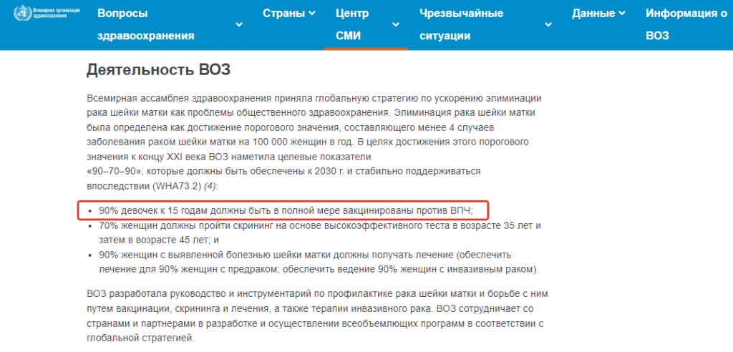Image resolution: width=733 pixels, height=352 pixels.
Task: Click the WHA73.2 resolution text
Action: click(x=177, y=185)
